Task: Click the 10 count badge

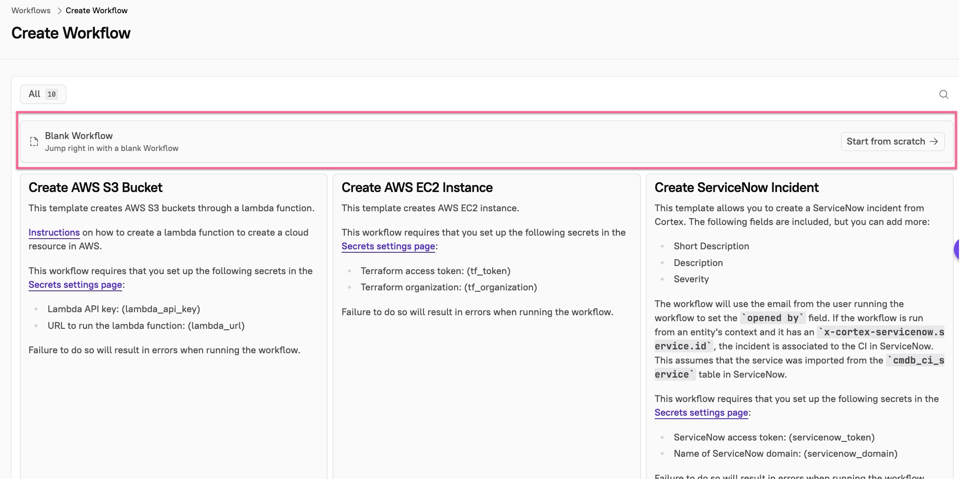Action: tap(52, 94)
